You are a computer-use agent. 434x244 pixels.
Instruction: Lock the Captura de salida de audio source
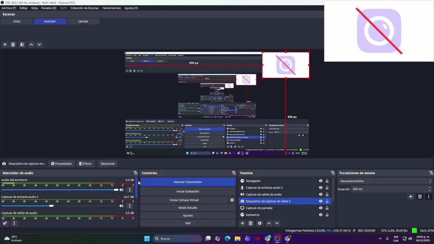click(327, 195)
